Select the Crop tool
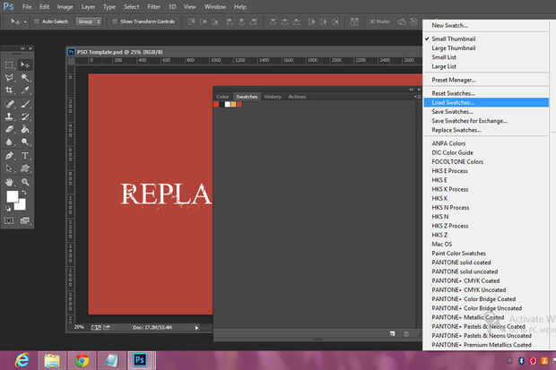 tap(10, 90)
